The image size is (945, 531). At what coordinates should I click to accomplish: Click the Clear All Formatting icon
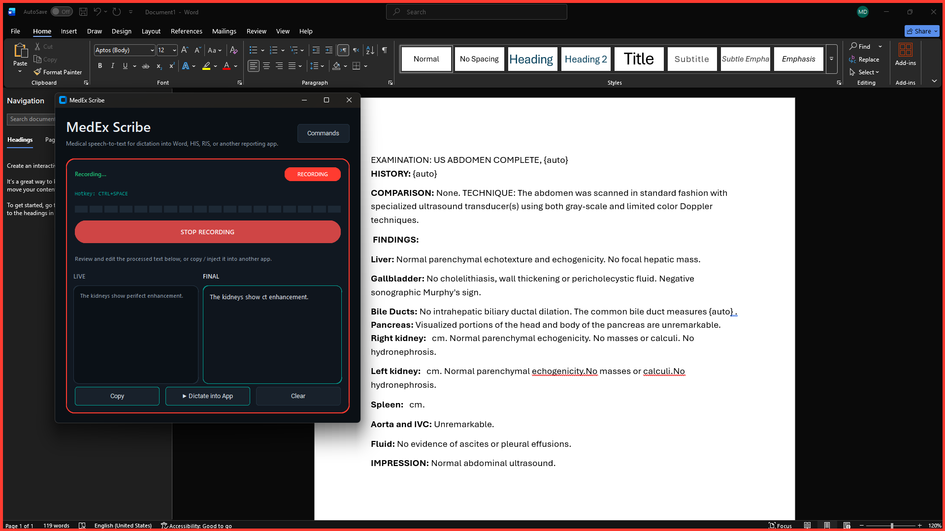click(233, 50)
